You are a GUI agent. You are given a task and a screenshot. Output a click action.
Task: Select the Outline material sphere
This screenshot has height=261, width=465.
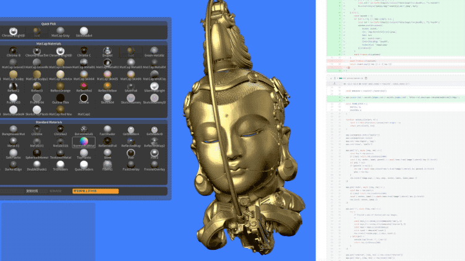(84, 98)
